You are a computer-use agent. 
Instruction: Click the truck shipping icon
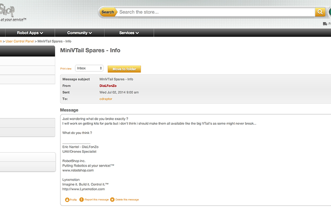[325, 24]
